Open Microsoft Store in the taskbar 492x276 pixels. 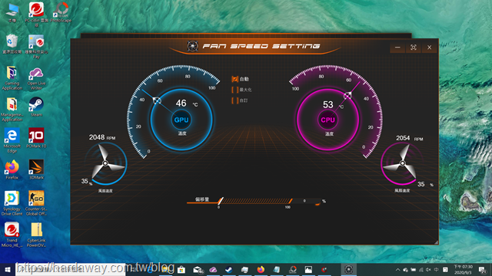(181, 269)
